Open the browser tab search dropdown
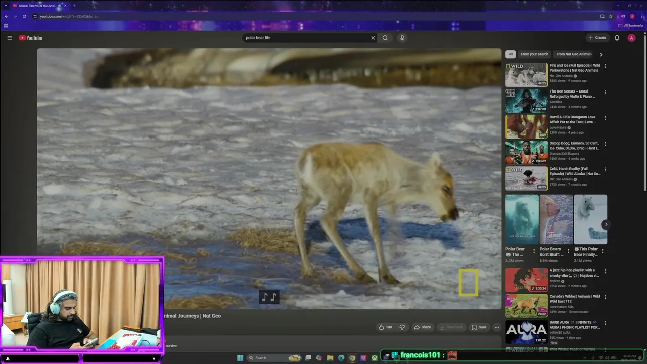This screenshot has width=647, height=364. (x=5, y=6)
